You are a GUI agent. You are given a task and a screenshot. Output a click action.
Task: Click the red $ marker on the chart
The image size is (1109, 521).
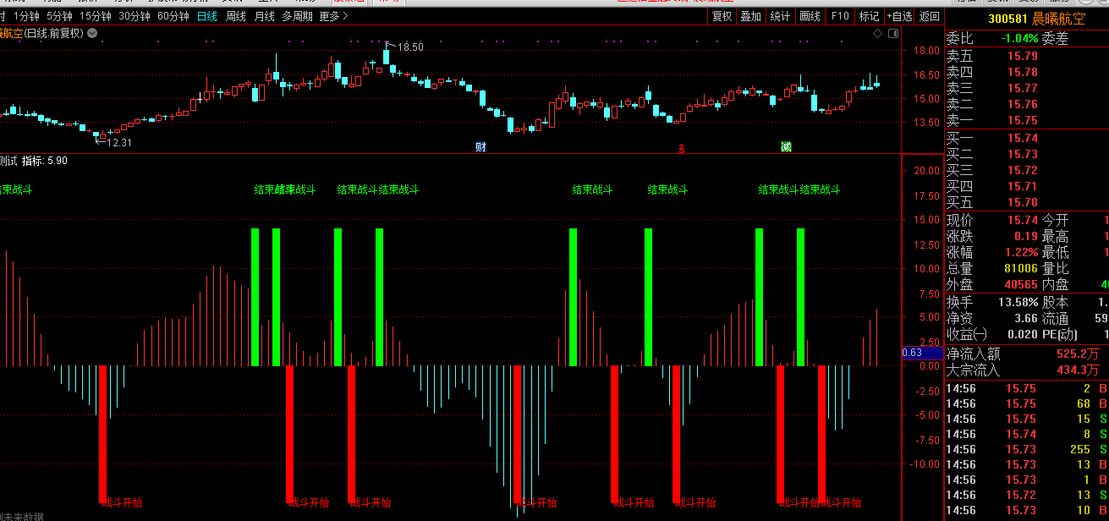point(681,149)
